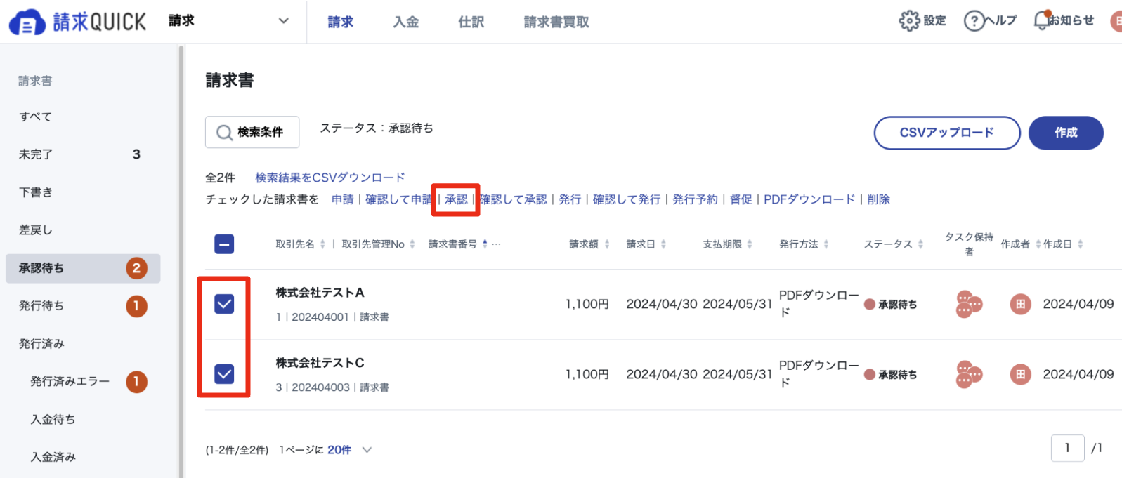This screenshot has width=1122, height=478.
Task: Click 承認待ち status in 株式会社テストC row
Action: tap(891, 375)
